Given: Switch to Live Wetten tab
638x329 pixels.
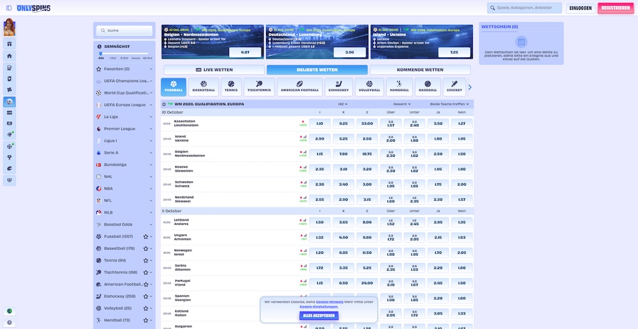Looking at the screenshot, I should click(214, 69).
